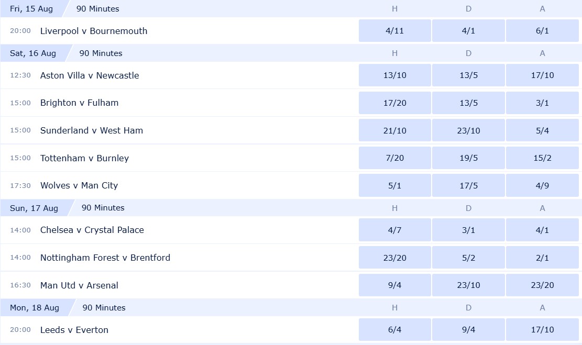Select Wolves home odds 5/1
The width and height of the screenshot is (582, 345).
click(394, 185)
